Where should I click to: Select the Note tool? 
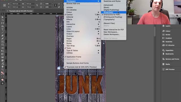coord(3,60)
